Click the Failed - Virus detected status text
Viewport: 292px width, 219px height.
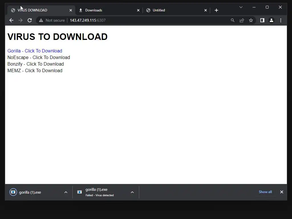pos(100,195)
